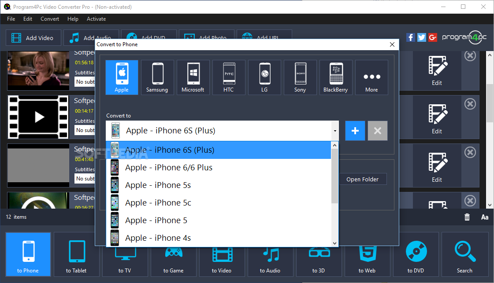Viewport: 494px width, 283px height.
Task: Open subtitles dropdown for the 00:14:17 video
Action: 85,130
